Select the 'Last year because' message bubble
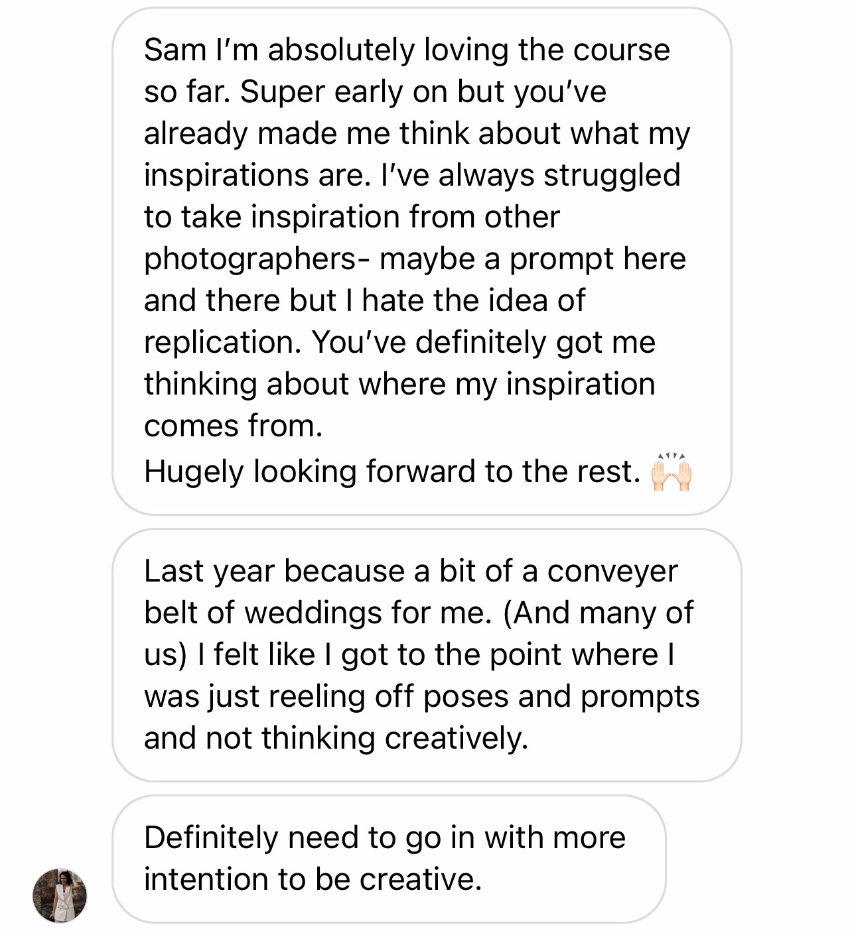The height and width of the screenshot is (933, 852). point(426,654)
